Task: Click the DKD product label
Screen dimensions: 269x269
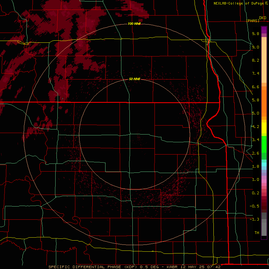Action: [x=263, y=18]
